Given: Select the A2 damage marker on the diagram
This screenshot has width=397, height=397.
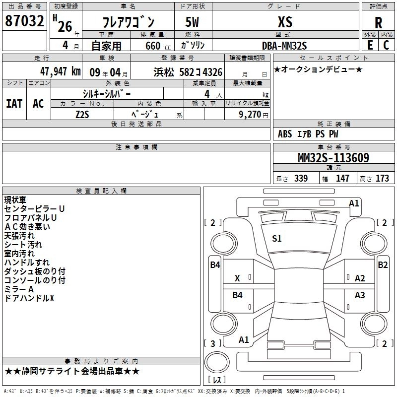Looking at the screenshot, I should pyautogui.click(x=360, y=278).
